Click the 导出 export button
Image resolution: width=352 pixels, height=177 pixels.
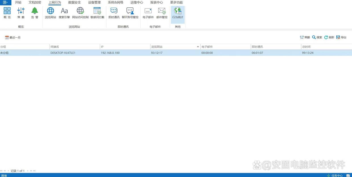point(341,37)
